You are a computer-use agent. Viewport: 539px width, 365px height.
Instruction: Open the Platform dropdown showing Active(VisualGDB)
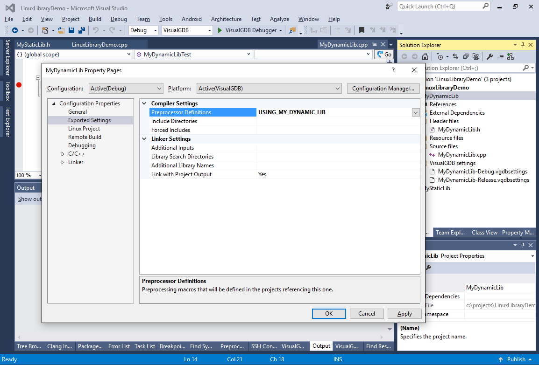coord(269,89)
